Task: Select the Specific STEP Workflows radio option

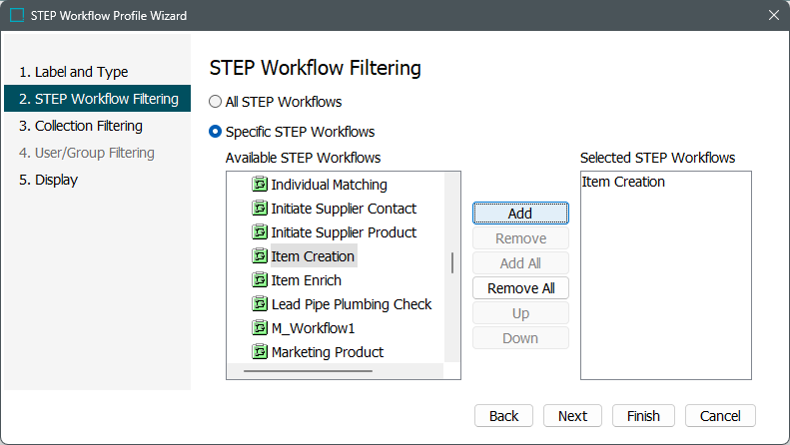Action: coord(216,132)
